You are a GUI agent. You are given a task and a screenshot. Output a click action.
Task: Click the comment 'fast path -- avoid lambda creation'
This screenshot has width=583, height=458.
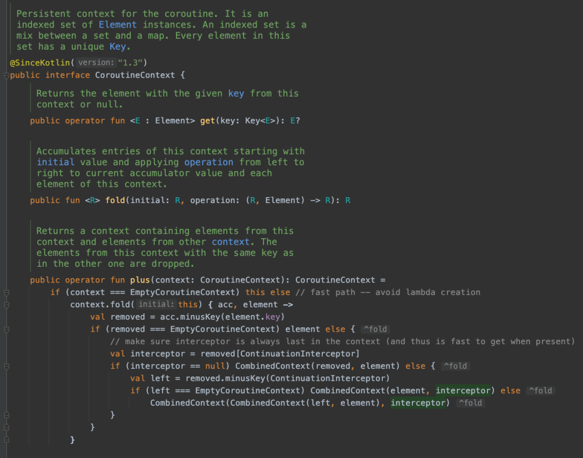(395, 292)
